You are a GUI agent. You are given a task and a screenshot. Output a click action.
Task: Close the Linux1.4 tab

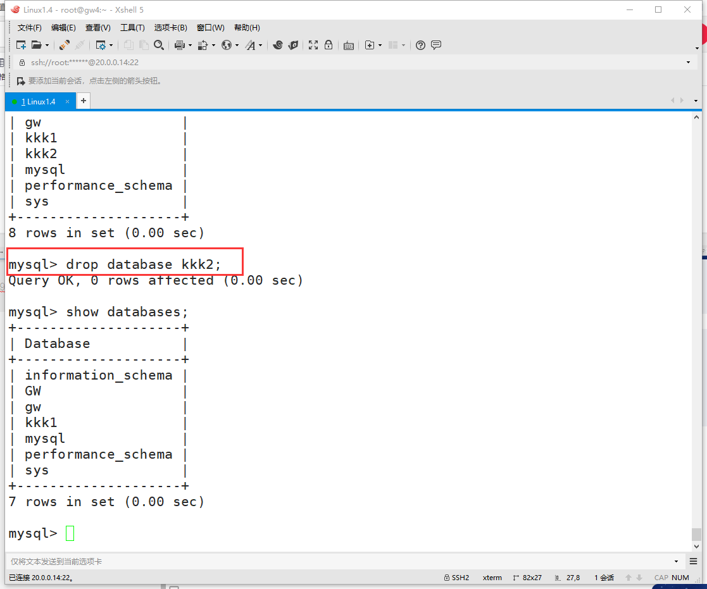[x=67, y=102]
